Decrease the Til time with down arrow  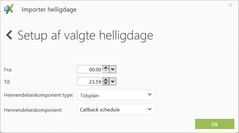point(106,84)
